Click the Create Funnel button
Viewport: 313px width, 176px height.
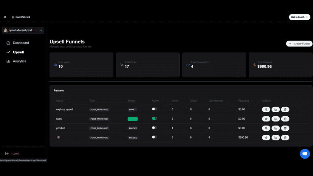point(299,44)
